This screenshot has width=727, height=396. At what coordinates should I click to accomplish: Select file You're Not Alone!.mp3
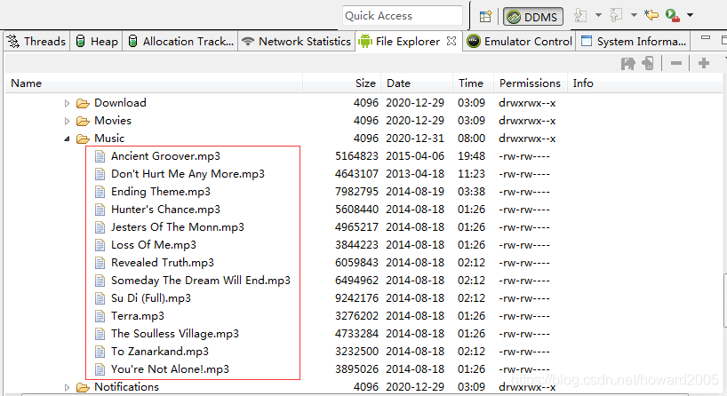170,369
